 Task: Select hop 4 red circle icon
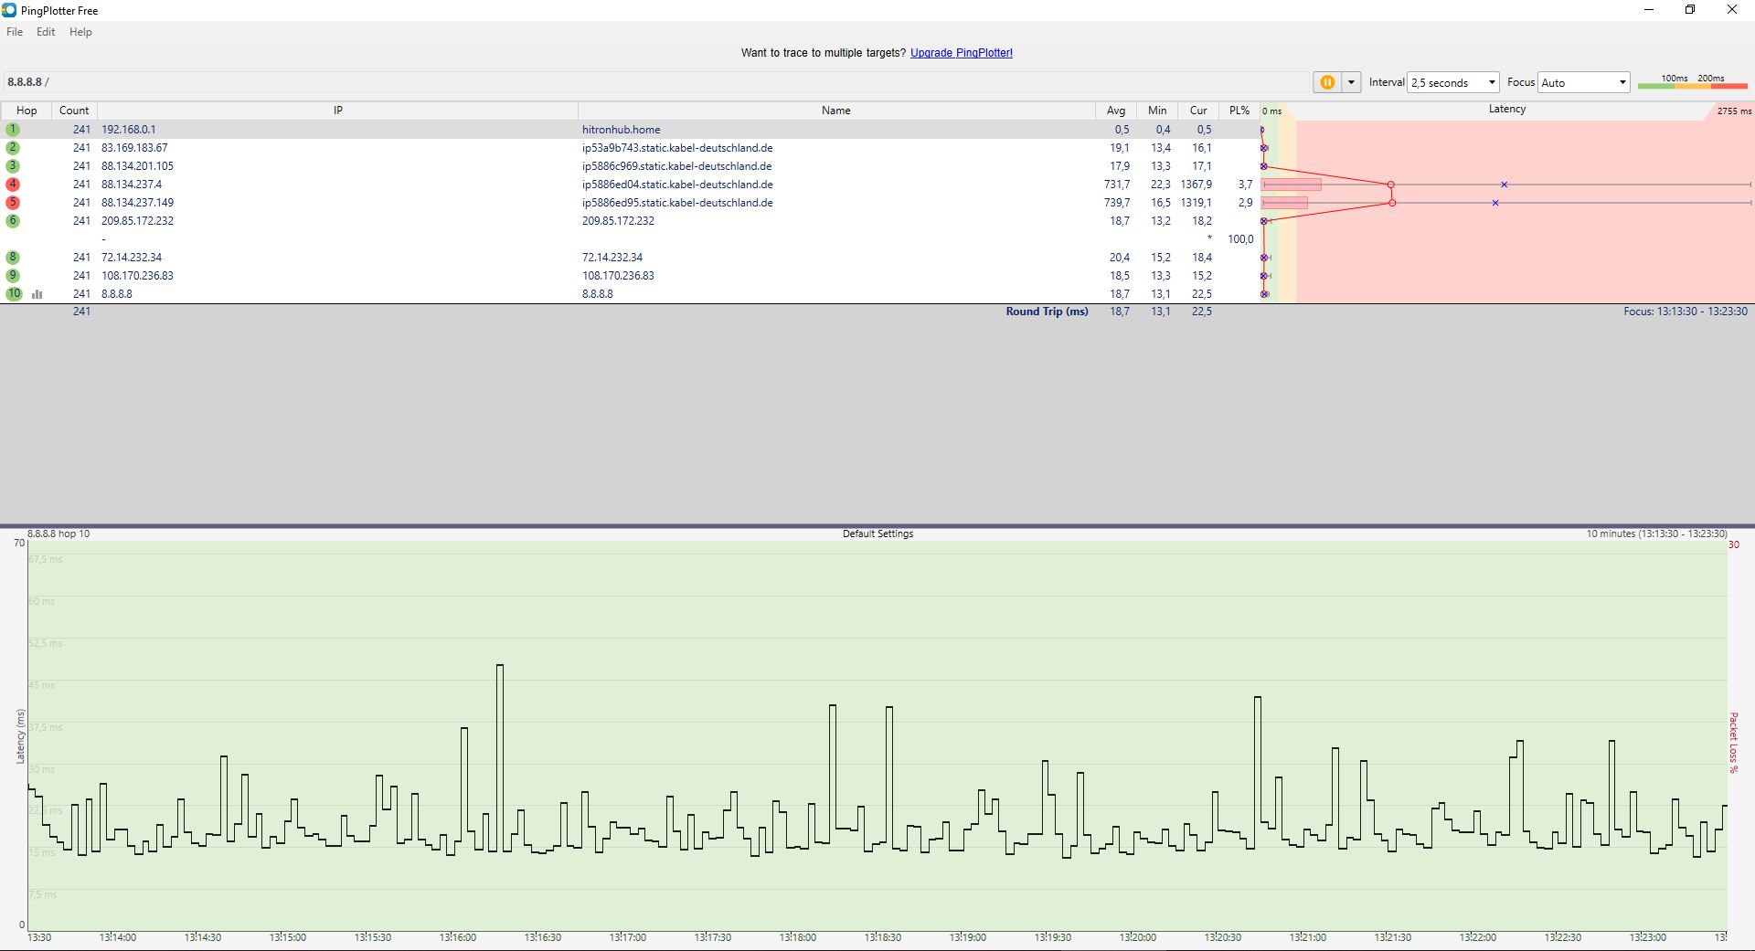(x=13, y=185)
